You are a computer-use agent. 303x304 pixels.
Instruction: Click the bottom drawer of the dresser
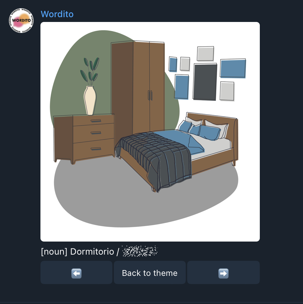(x=94, y=149)
